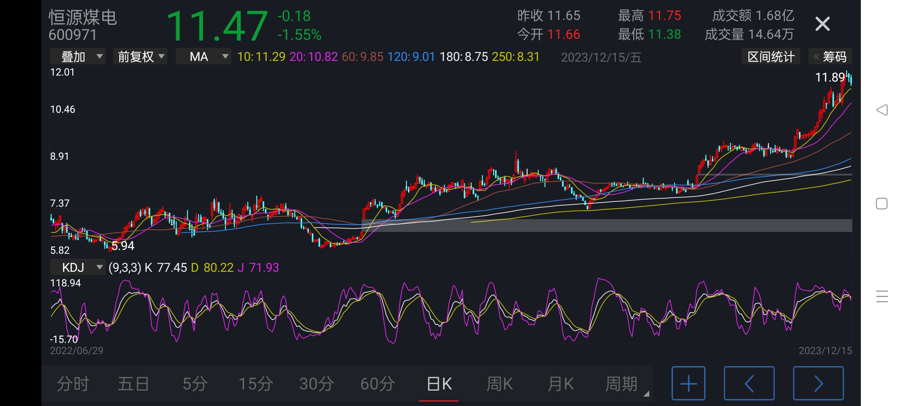The image size is (903, 406).
Task: Switch to the 五日 tab
Action: coord(134,384)
